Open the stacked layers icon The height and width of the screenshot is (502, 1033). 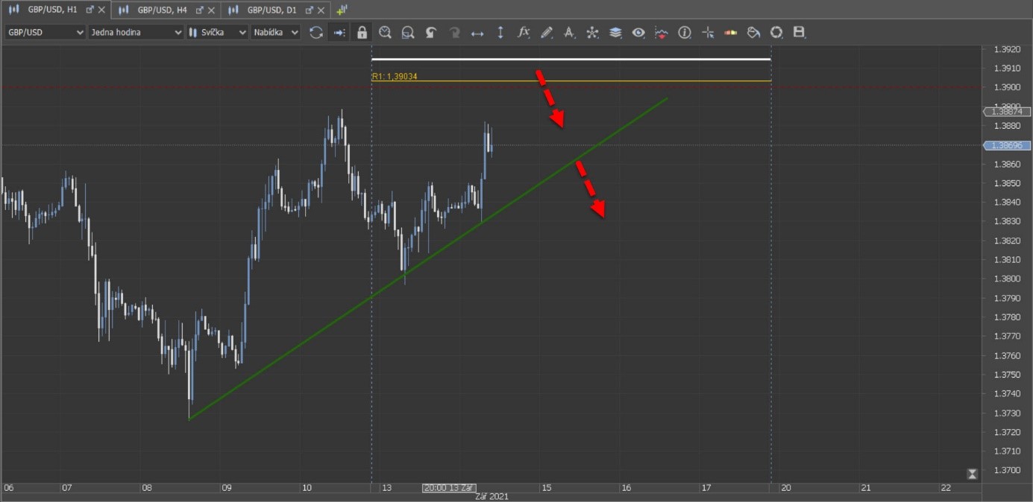(x=615, y=32)
